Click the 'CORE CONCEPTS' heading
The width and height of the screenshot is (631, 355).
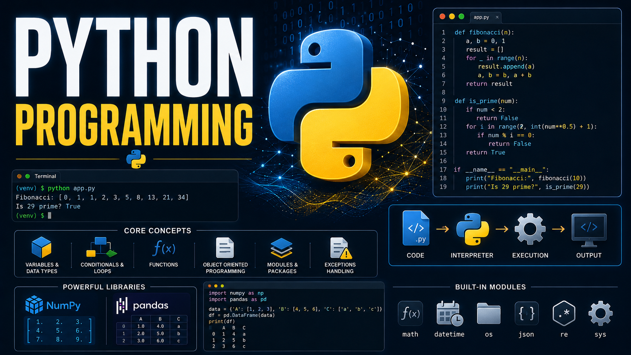[x=158, y=231]
